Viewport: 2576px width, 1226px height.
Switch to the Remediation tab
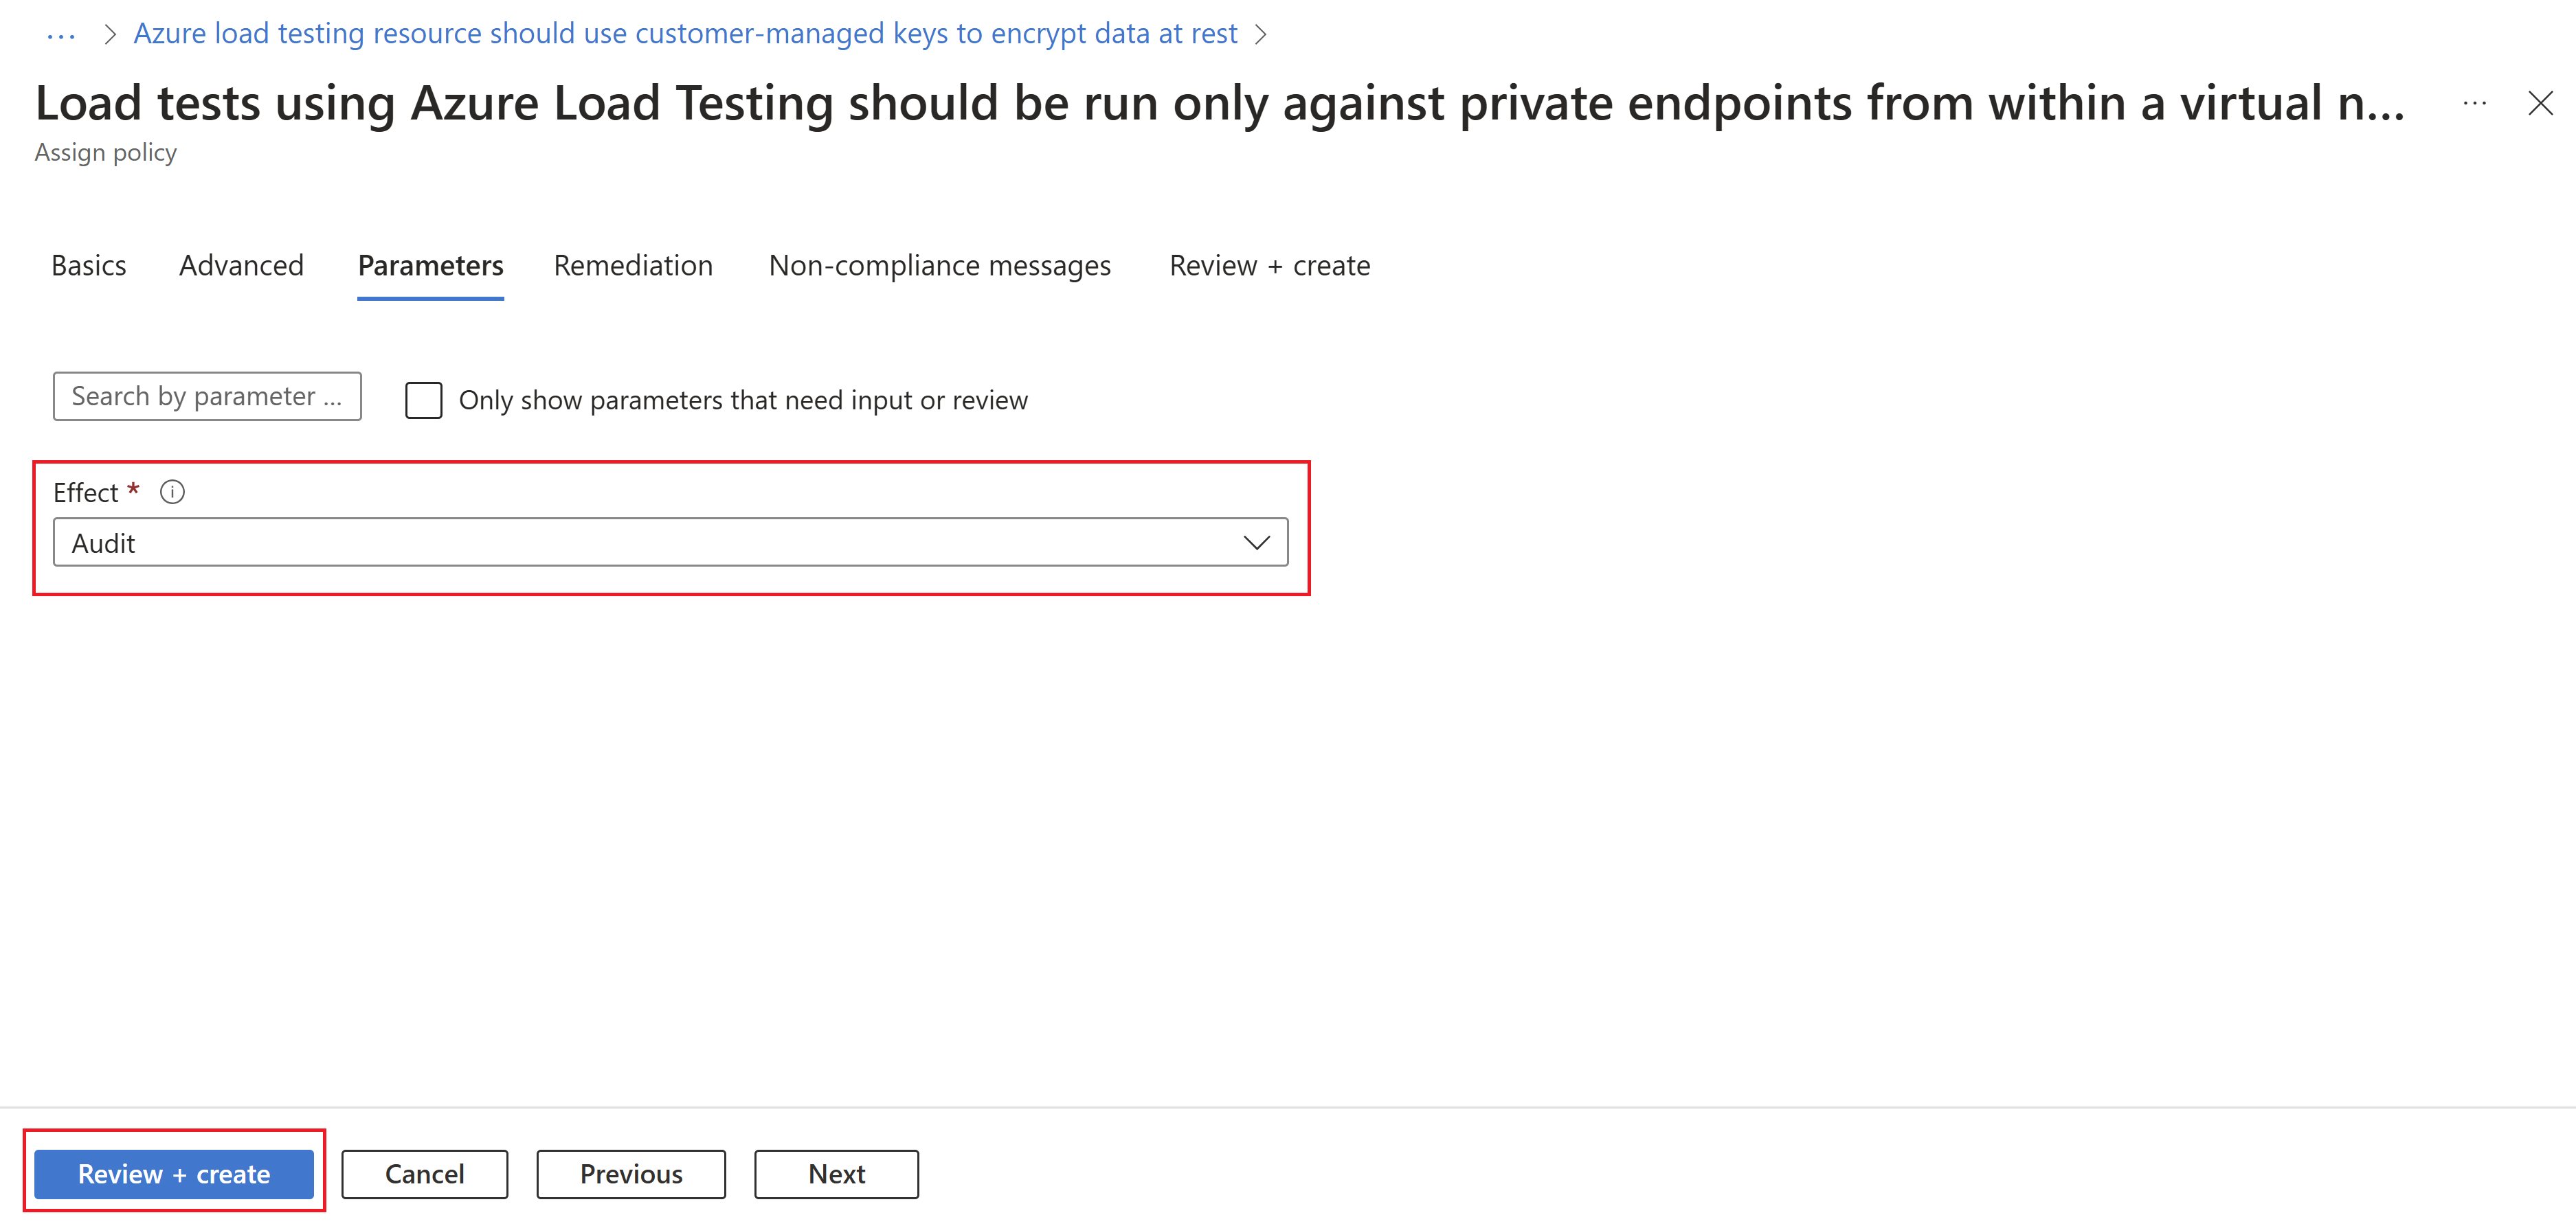tap(633, 264)
